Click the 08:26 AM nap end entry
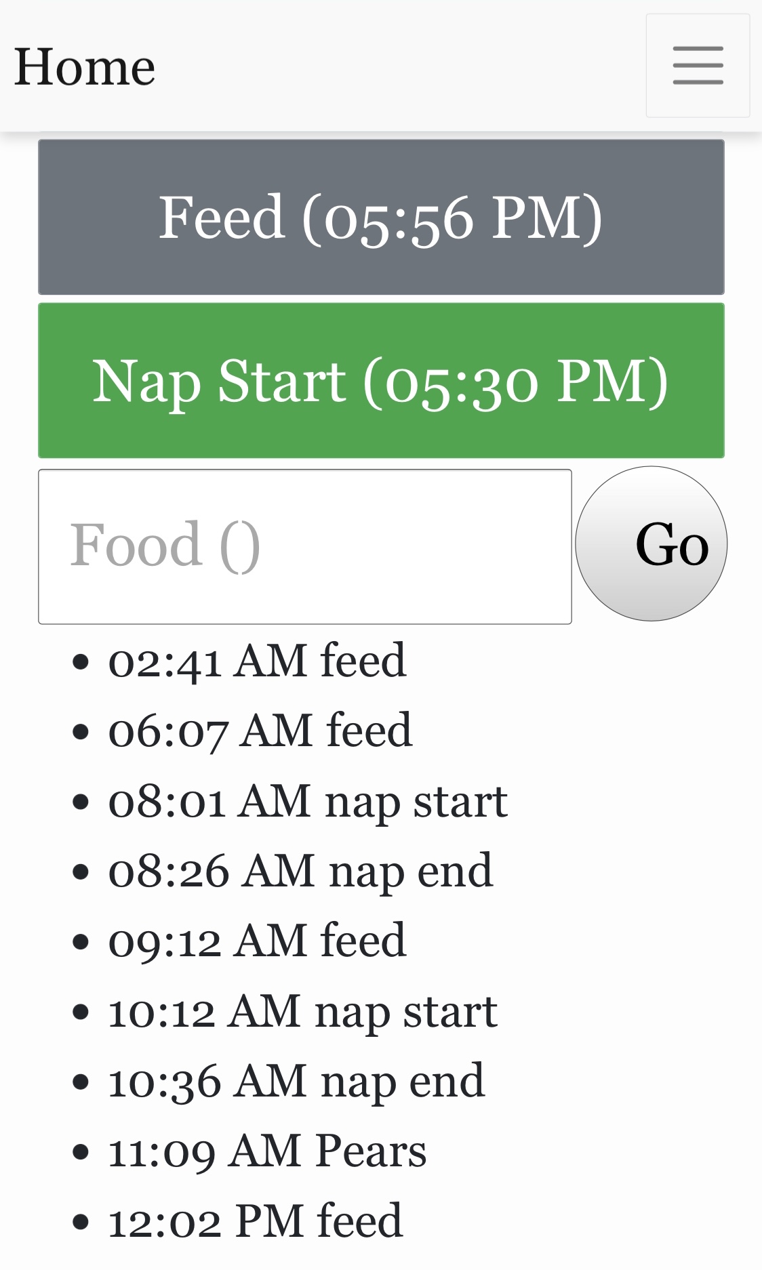The width and height of the screenshot is (762, 1270). (x=300, y=871)
